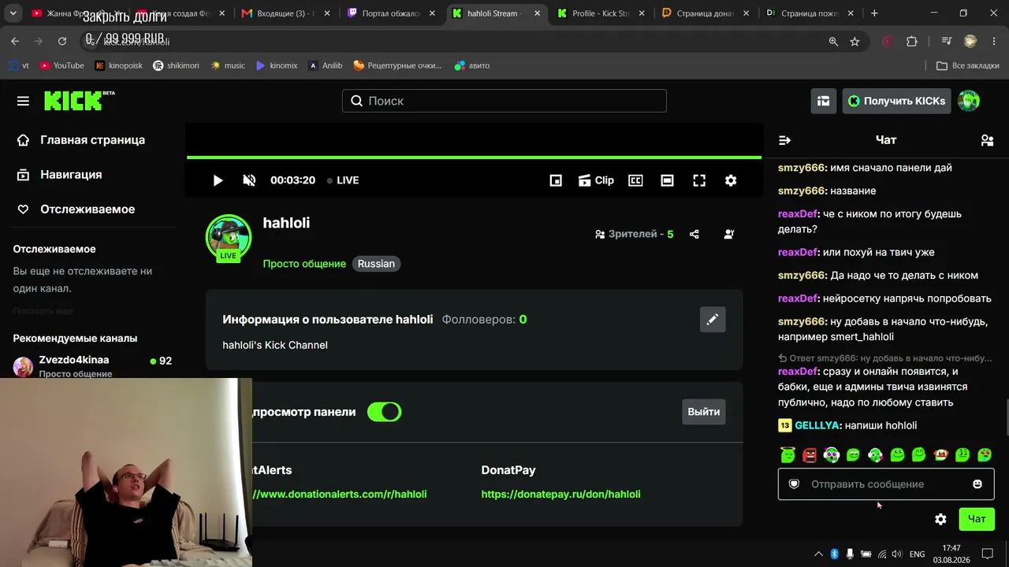Click the GELLLYA username in chat
1009x567 pixels.
pos(817,426)
